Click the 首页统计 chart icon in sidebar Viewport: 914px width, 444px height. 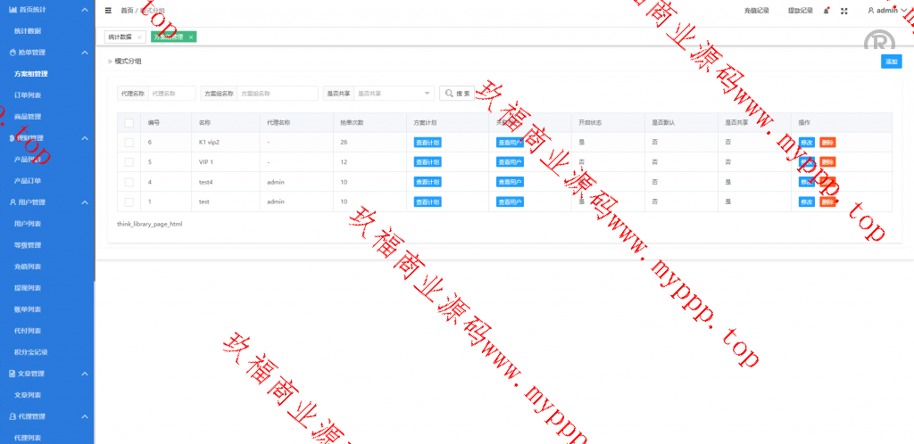[x=12, y=9]
